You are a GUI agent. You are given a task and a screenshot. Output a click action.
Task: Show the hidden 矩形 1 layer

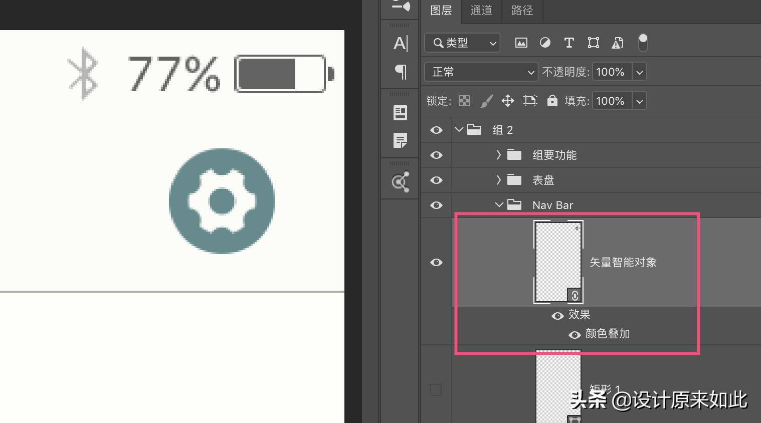tap(436, 389)
